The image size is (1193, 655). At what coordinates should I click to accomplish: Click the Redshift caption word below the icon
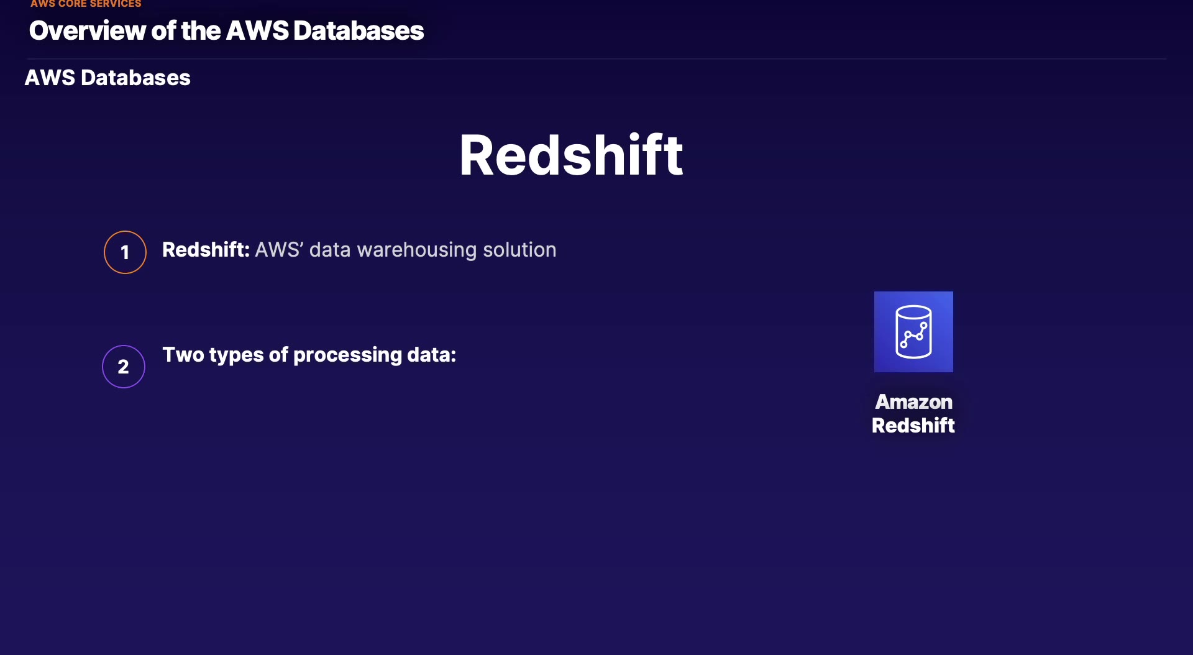913,426
